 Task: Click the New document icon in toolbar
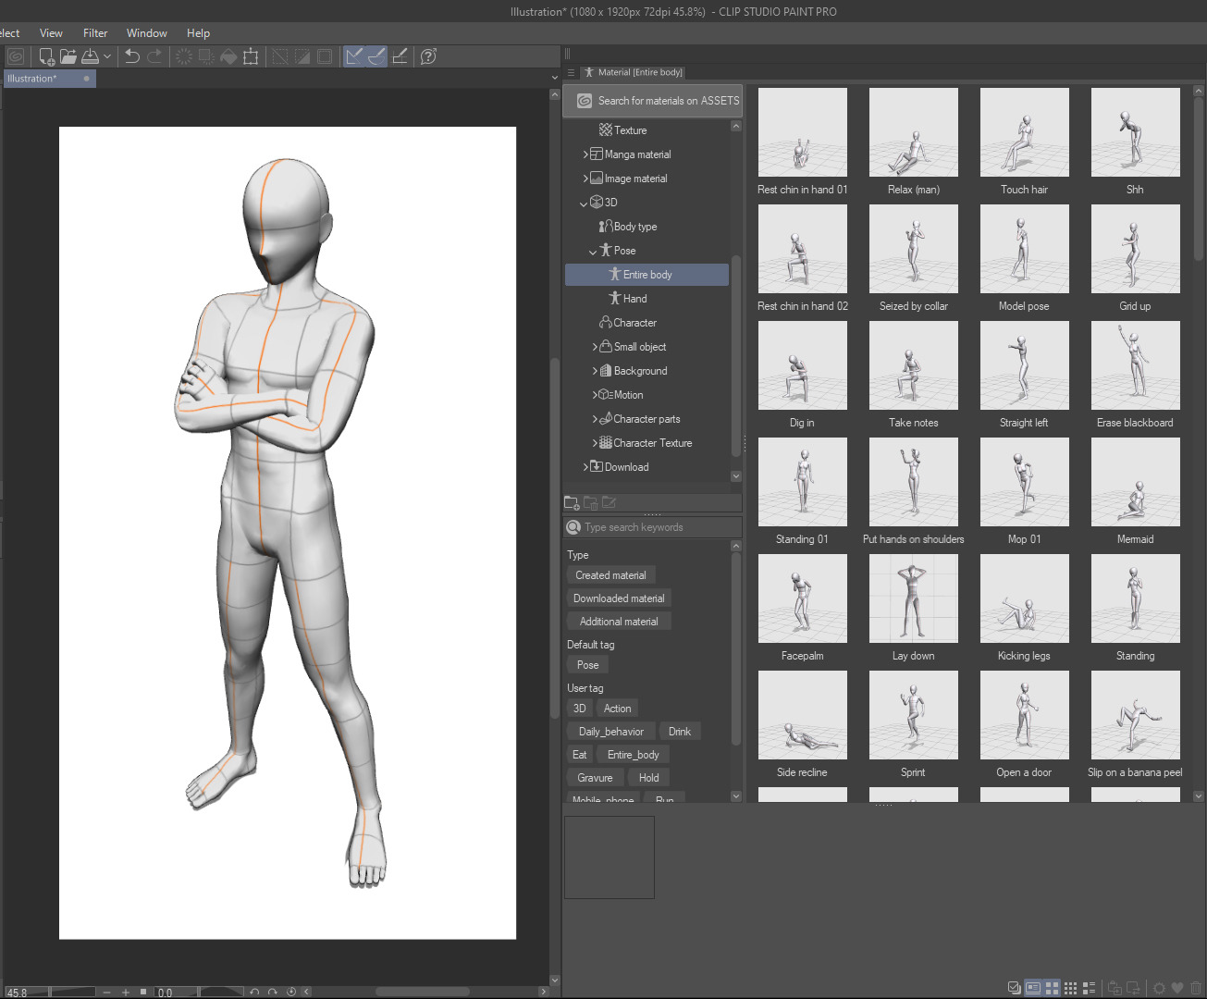click(x=45, y=56)
